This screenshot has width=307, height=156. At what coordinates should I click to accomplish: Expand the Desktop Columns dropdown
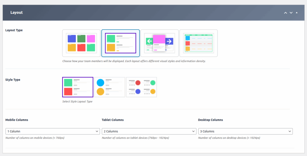point(245,131)
